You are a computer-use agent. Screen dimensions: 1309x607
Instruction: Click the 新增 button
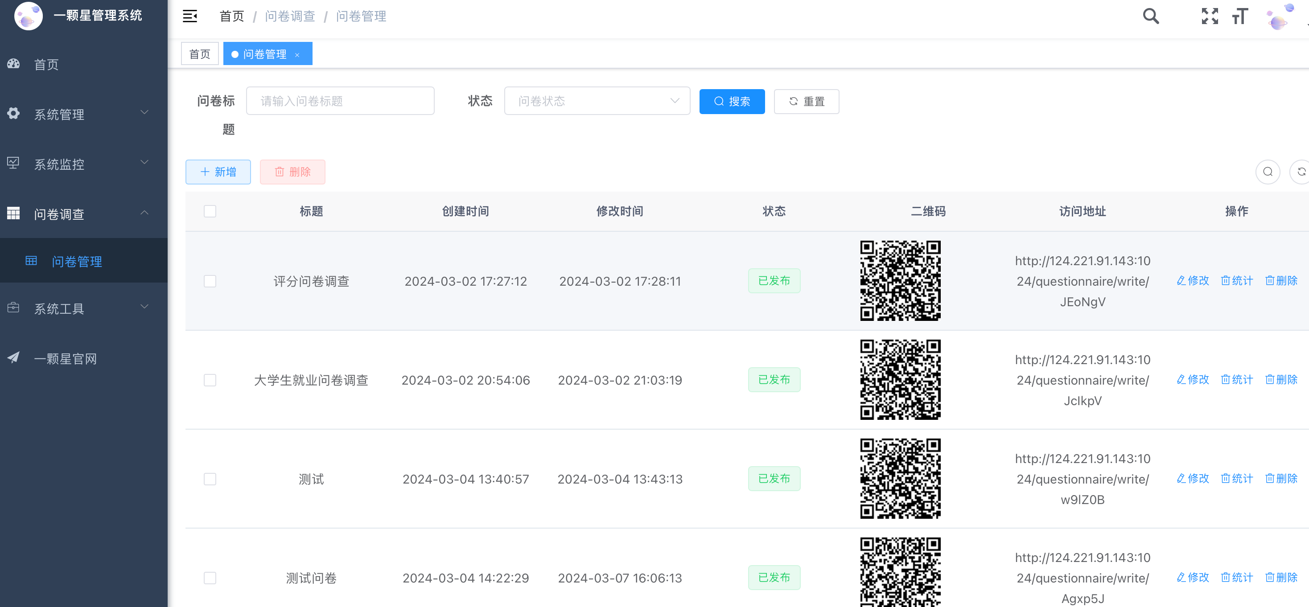(218, 172)
